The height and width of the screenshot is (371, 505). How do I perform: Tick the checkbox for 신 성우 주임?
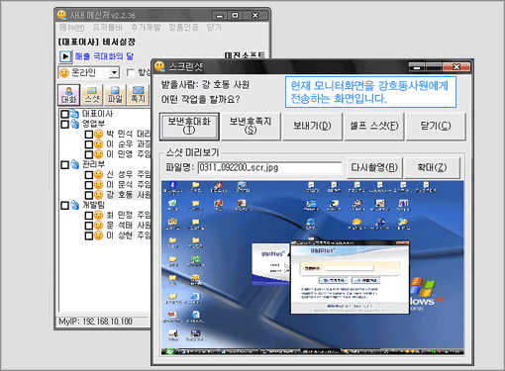point(89,175)
